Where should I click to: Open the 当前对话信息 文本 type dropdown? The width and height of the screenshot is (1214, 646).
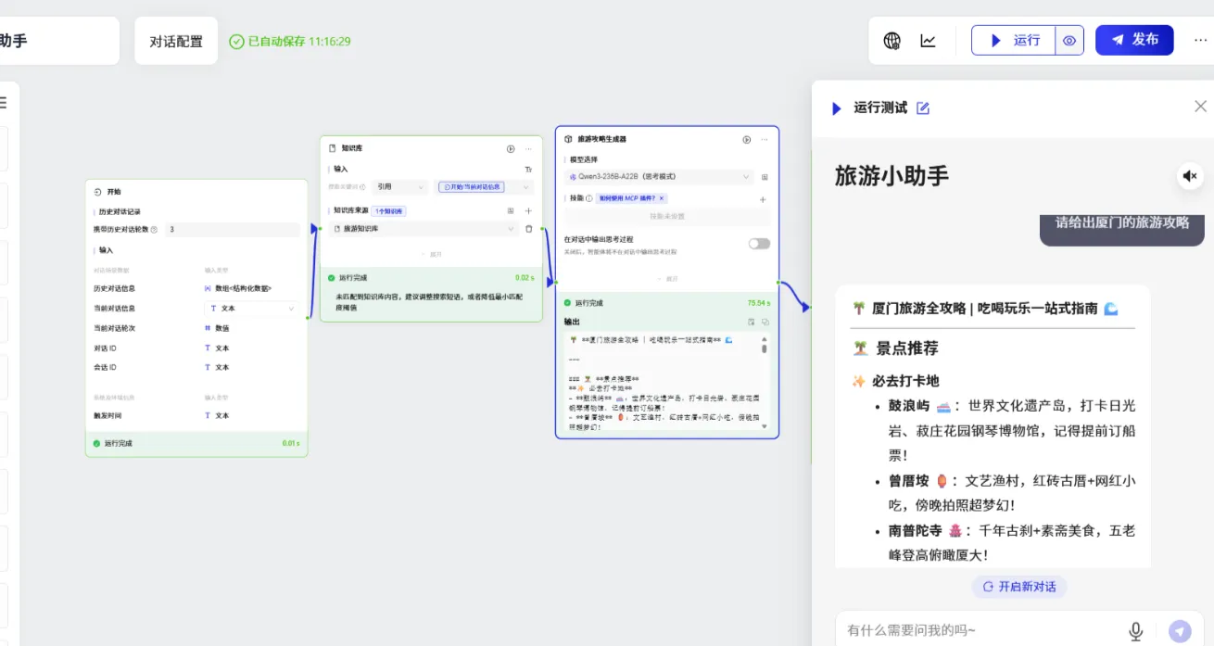[x=251, y=309]
